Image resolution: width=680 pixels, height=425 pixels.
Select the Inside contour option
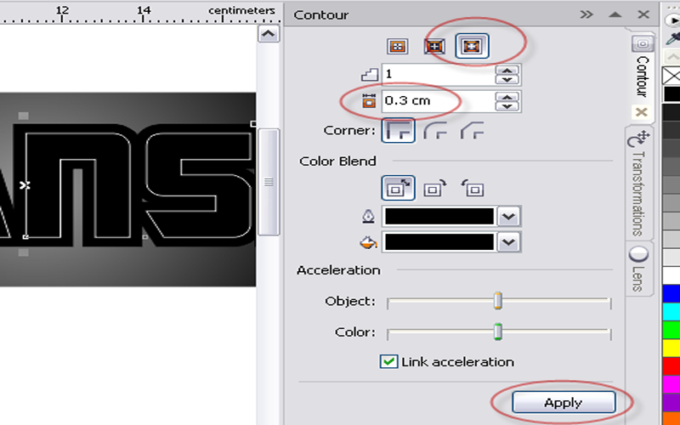(x=434, y=46)
